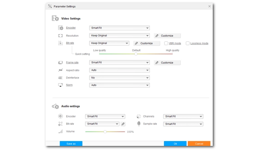This screenshot has width=259, height=150.
Task: Open the audio Bit rate Smart Fit dropdown
Action: [102, 124]
